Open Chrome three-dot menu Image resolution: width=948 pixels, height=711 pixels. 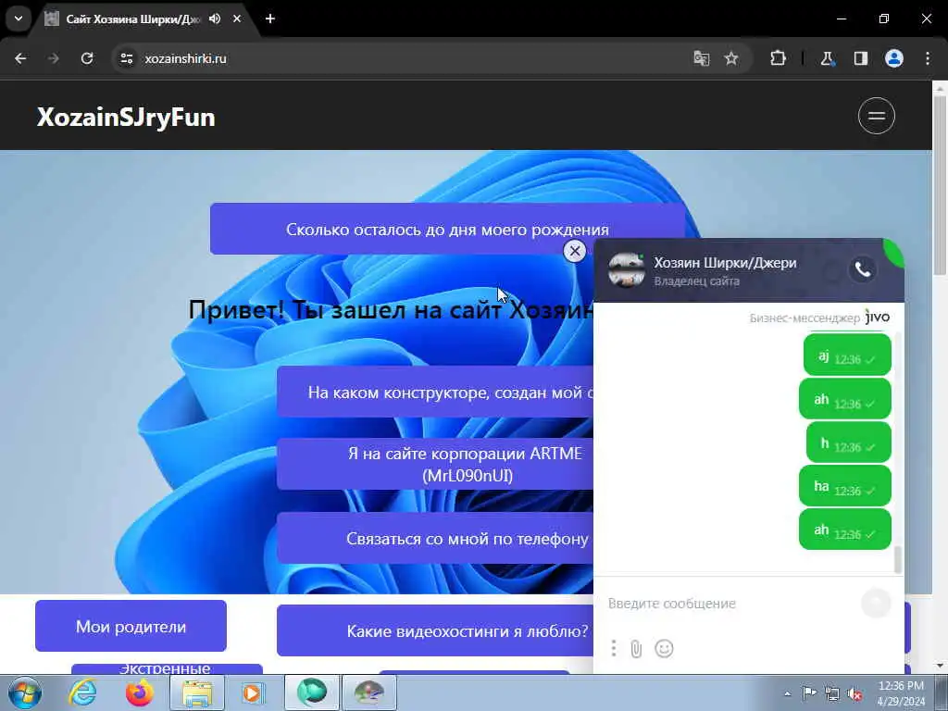[928, 58]
